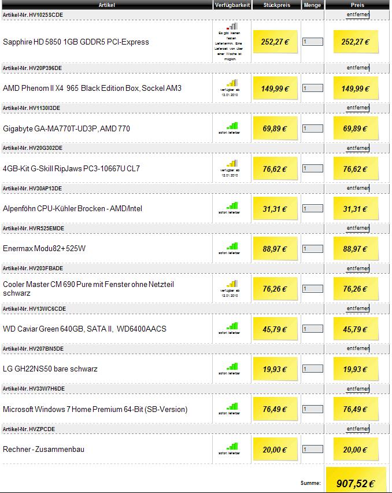Click green availability icon for Gigabyte GA-MA770T-UD3P
The width and height of the screenshot is (392, 493).
click(232, 126)
